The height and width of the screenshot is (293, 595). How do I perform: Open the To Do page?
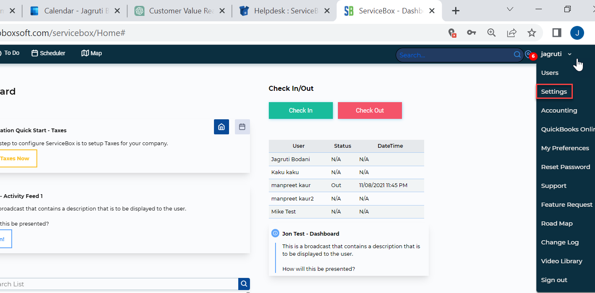point(10,53)
